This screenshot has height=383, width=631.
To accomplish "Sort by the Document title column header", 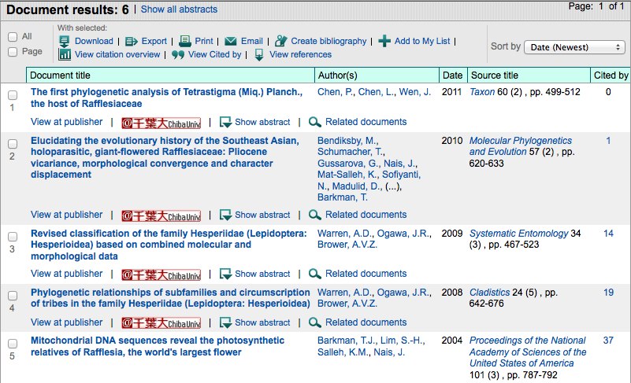I will click(x=61, y=75).
